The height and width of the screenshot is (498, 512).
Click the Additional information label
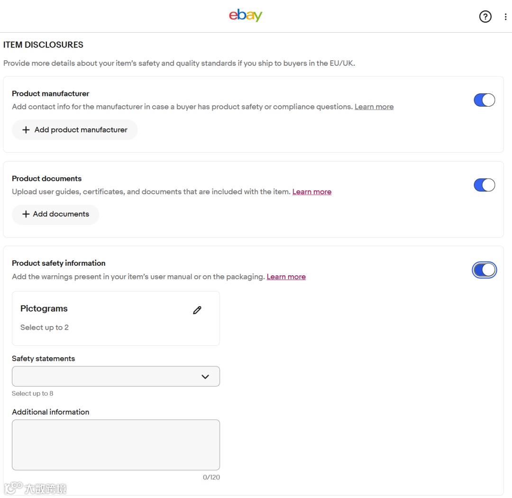(50, 412)
